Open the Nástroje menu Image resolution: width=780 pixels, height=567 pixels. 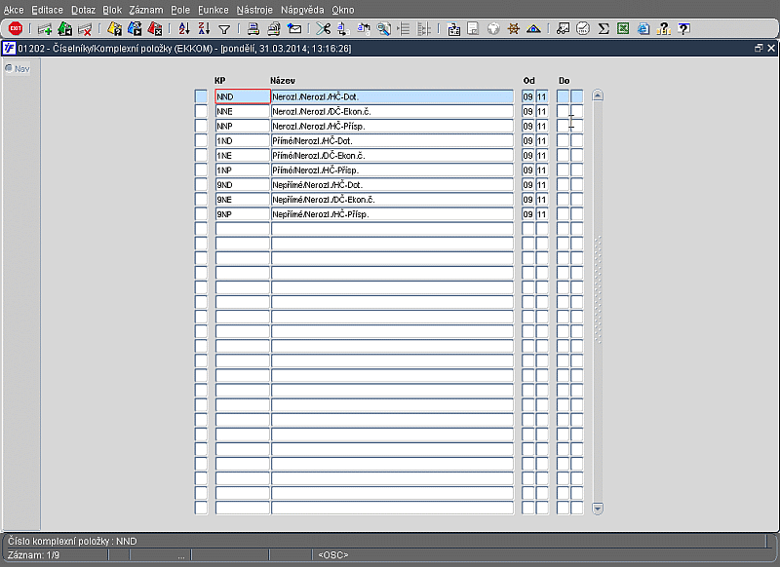coord(254,10)
